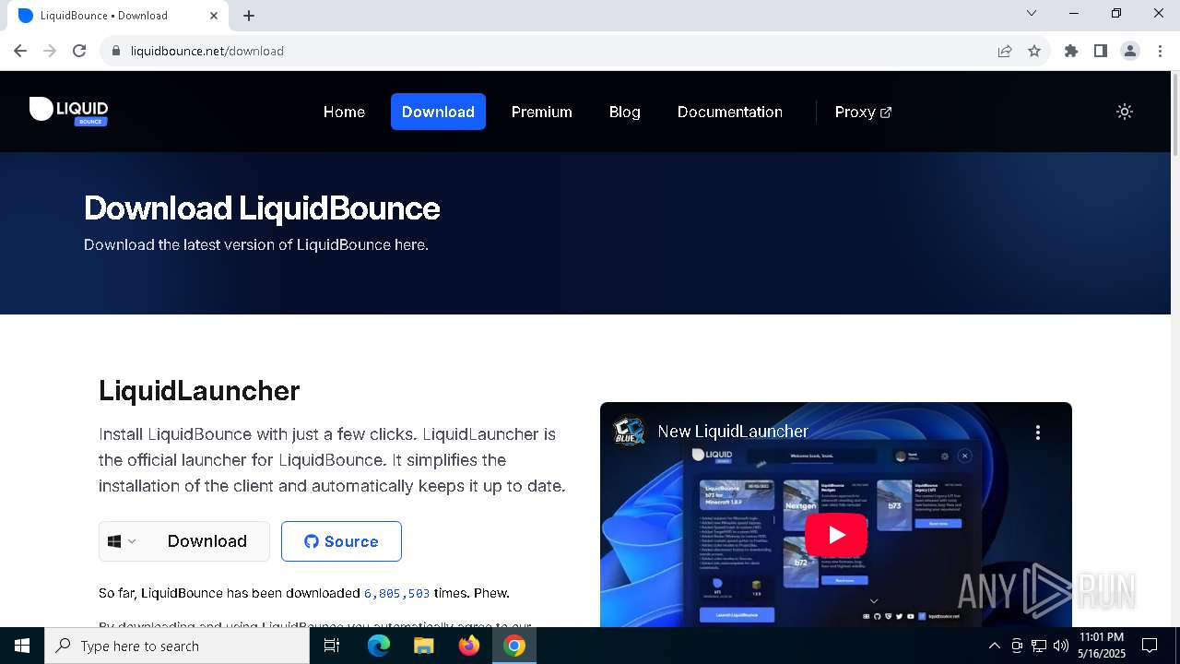1180x664 pixels.
Task: Open a new browser tab
Action: click(249, 16)
